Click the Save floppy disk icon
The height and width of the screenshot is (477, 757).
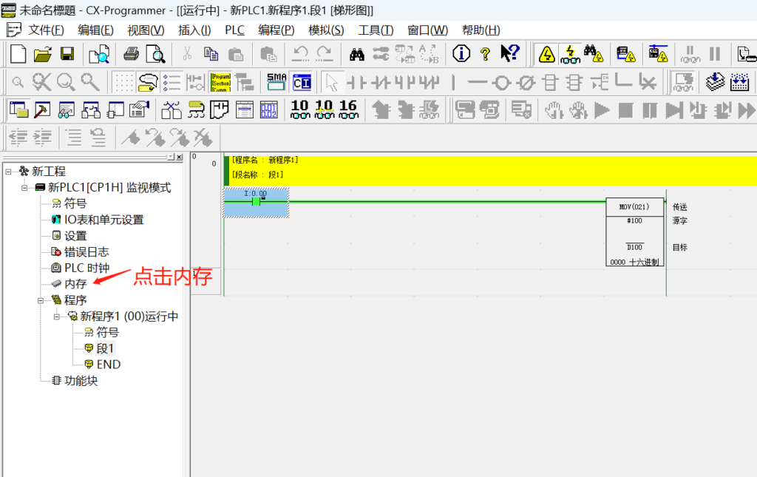pos(67,54)
